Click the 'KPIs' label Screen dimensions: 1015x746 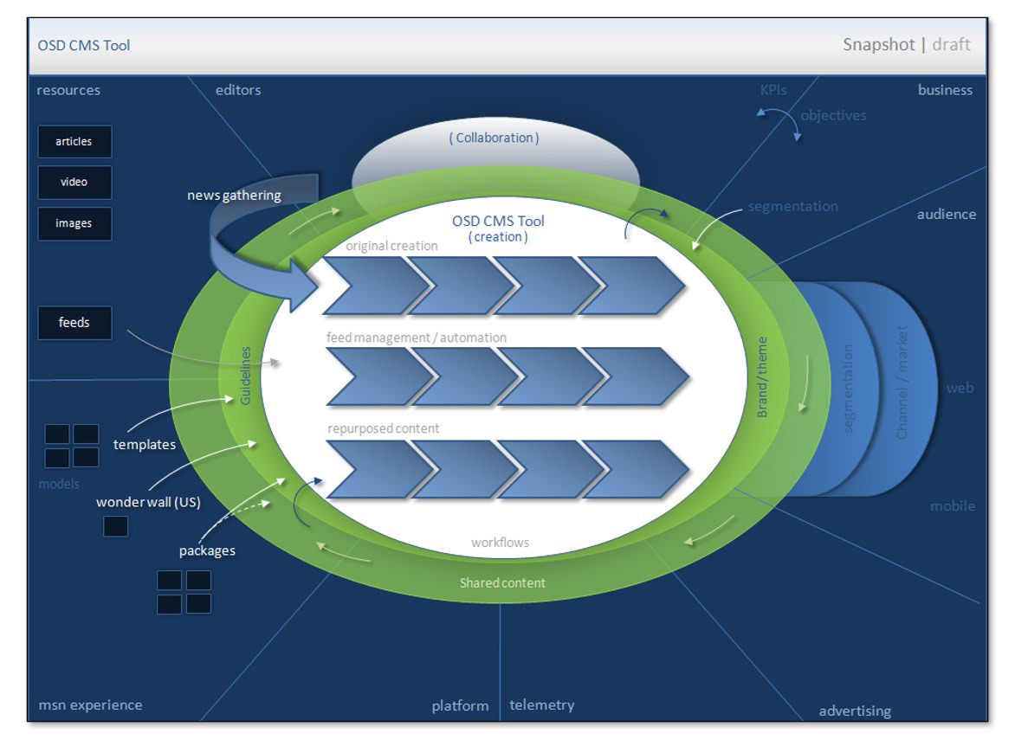(x=773, y=90)
